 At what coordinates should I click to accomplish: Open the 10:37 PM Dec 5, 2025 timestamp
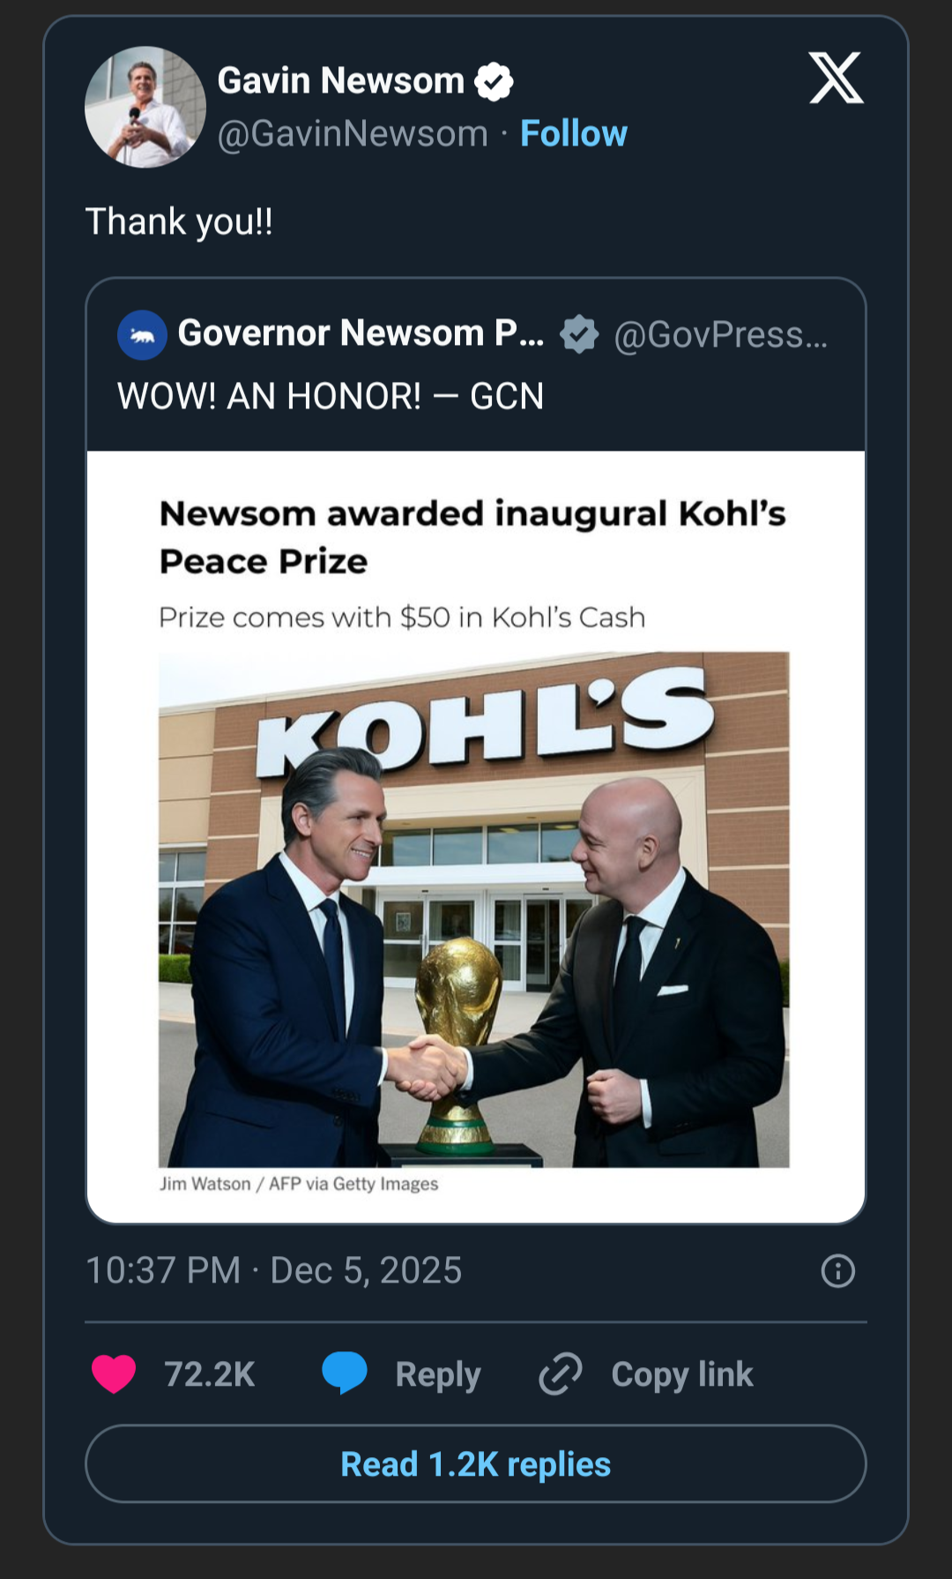point(273,1270)
